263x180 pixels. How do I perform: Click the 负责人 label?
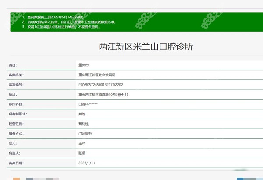(14, 153)
